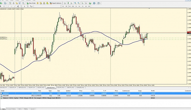The image size is (191, 110).
Task: Switch to the Mailbox terminal tab
Action: [26, 109]
